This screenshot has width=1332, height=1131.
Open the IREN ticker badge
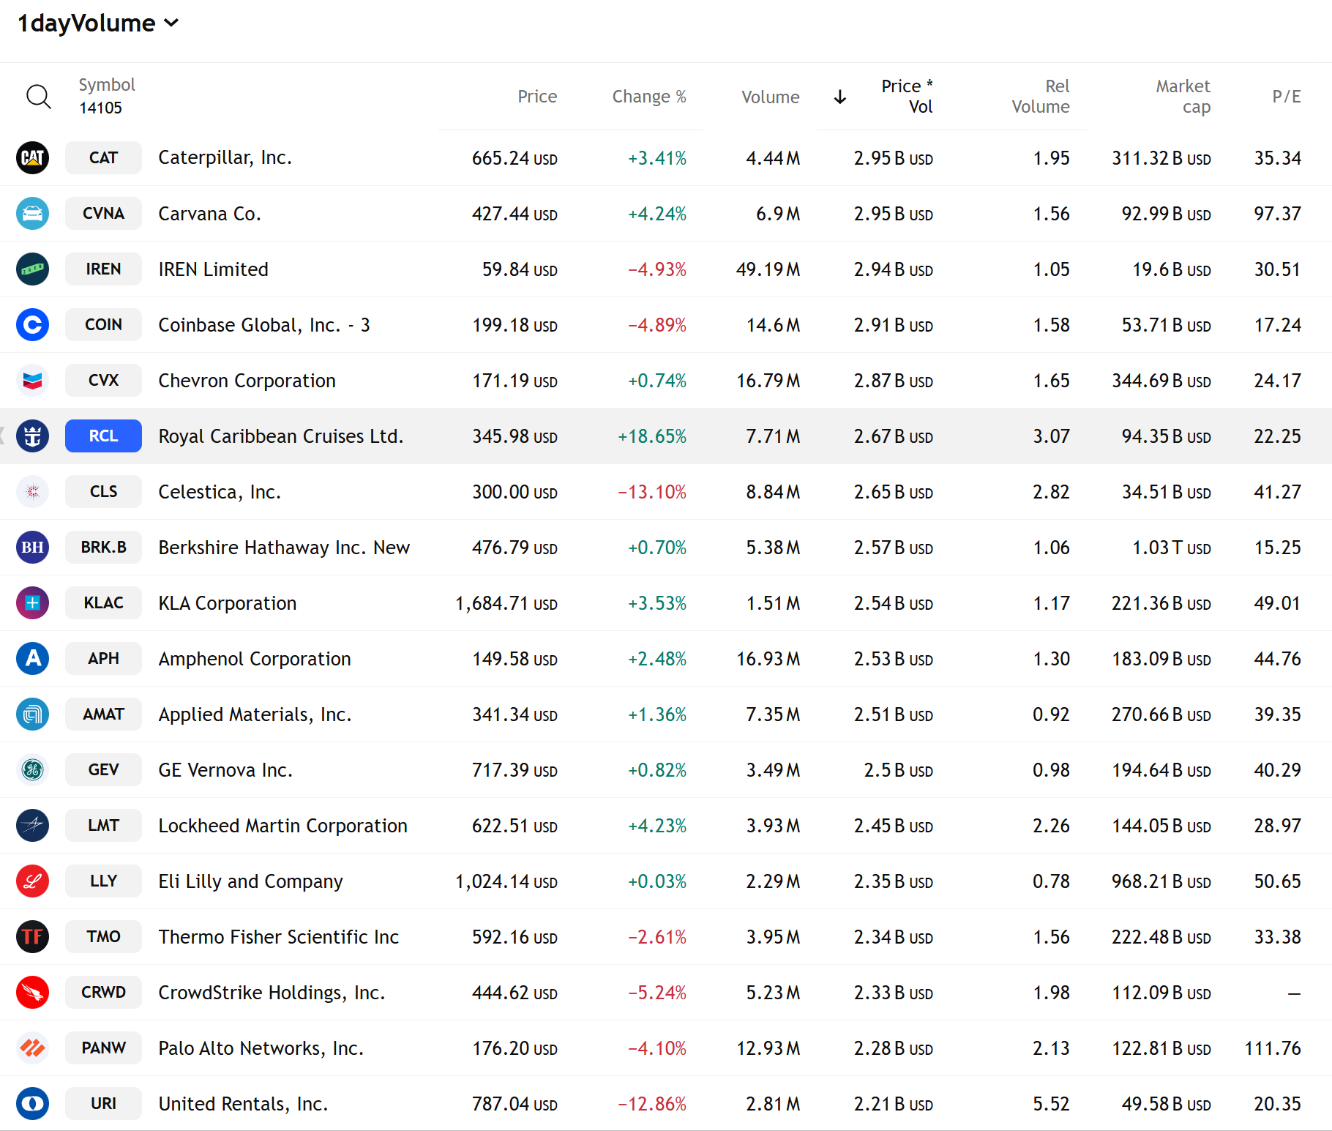click(x=103, y=269)
